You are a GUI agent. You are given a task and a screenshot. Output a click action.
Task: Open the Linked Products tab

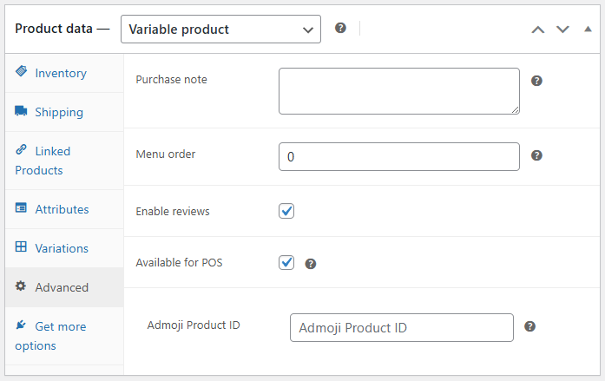[64, 161]
